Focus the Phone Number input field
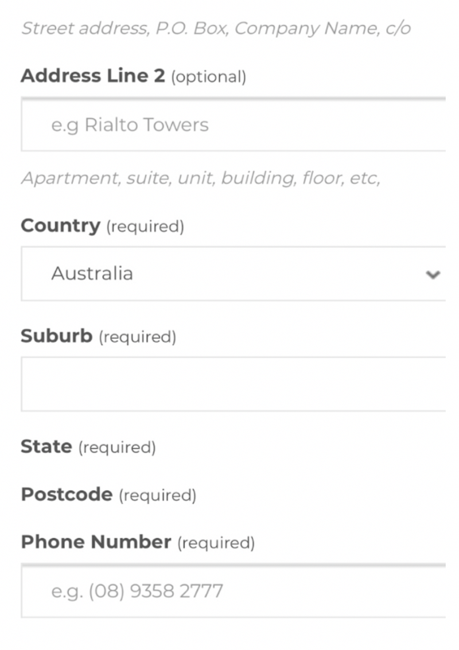 click(x=234, y=591)
